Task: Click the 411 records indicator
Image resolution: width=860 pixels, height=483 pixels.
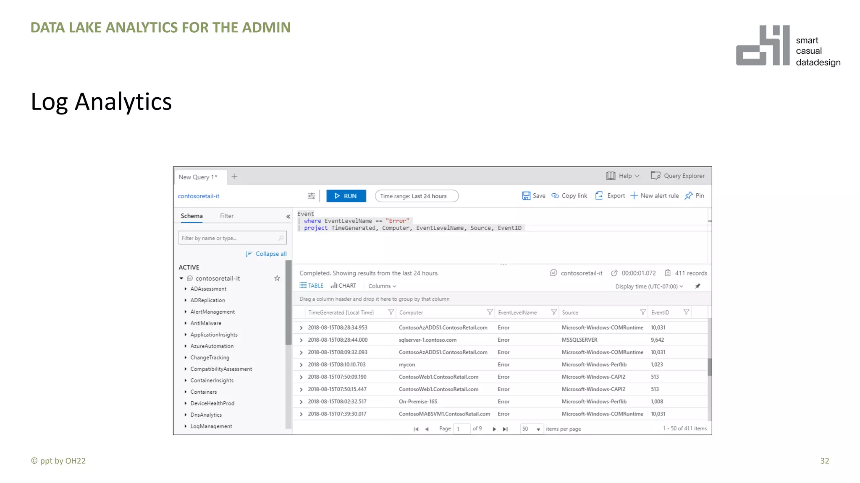Action: pos(686,273)
